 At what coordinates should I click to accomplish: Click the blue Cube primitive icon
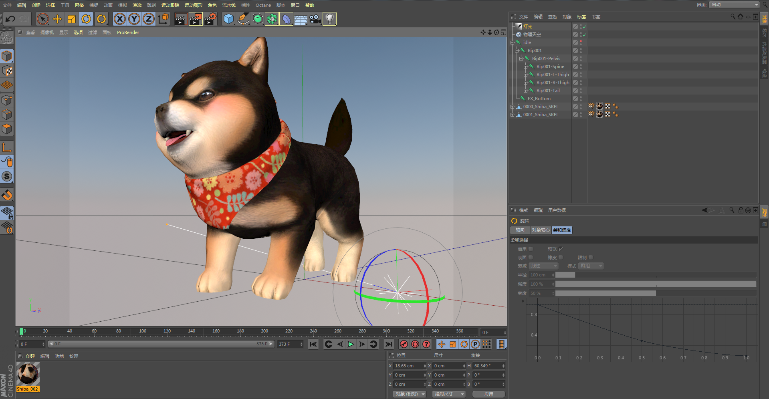(229, 19)
